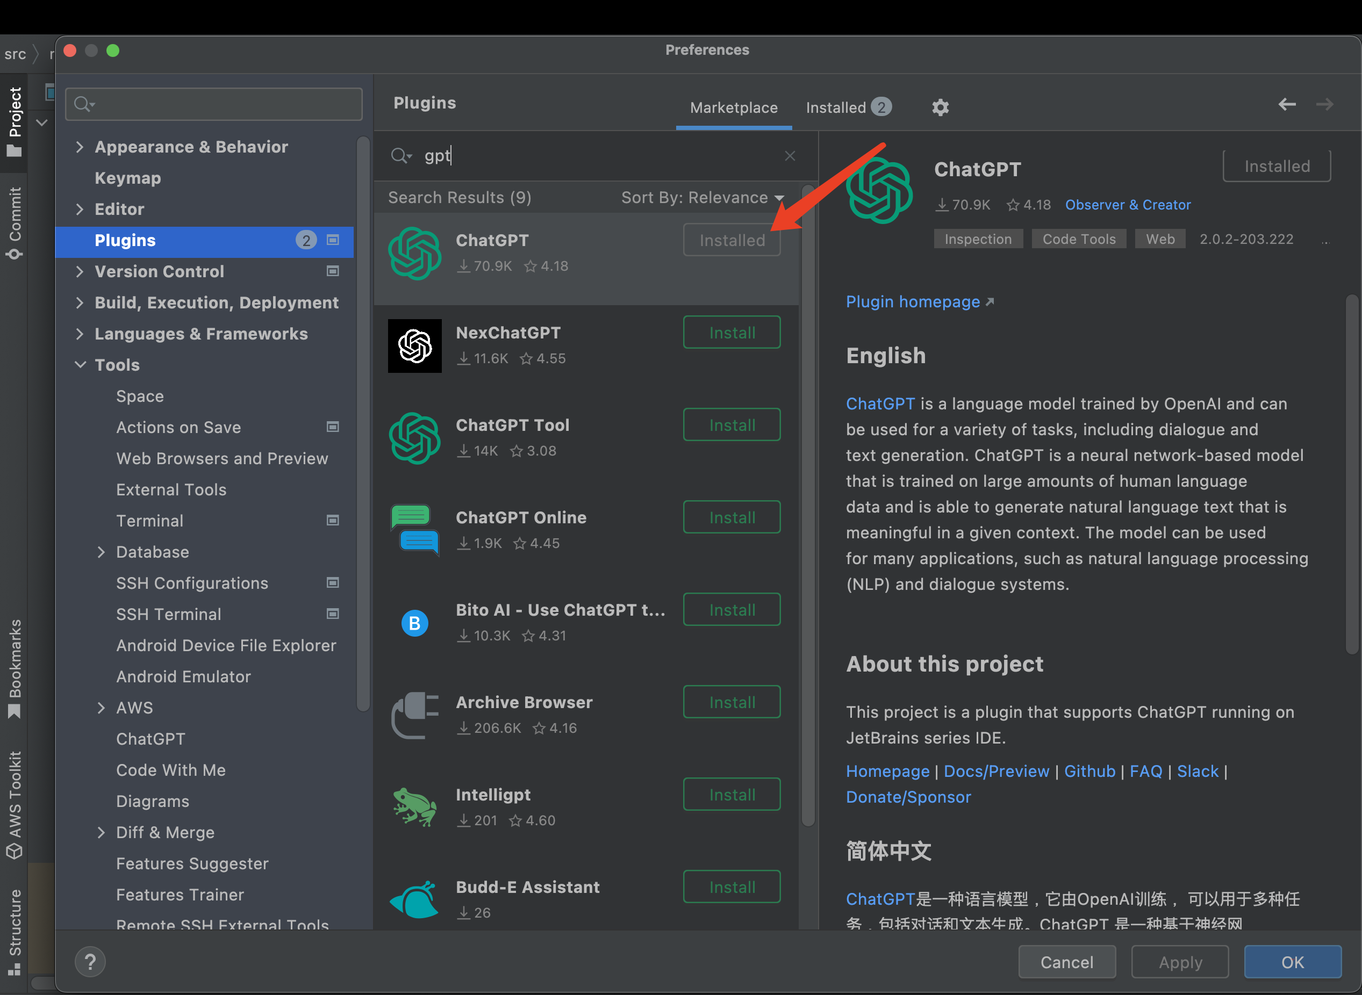
Task: Open the Donate/Sponsor link
Action: point(908,797)
